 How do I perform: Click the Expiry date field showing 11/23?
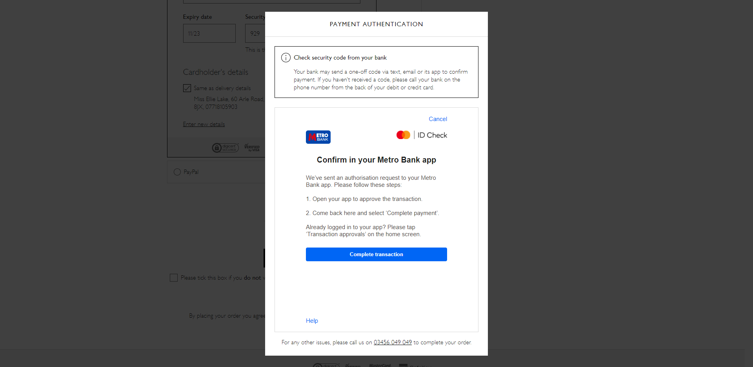(209, 33)
